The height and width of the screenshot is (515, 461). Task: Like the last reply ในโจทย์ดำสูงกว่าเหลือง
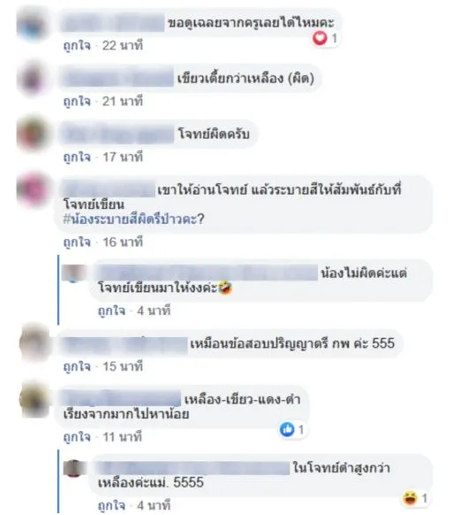pos(111,505)
